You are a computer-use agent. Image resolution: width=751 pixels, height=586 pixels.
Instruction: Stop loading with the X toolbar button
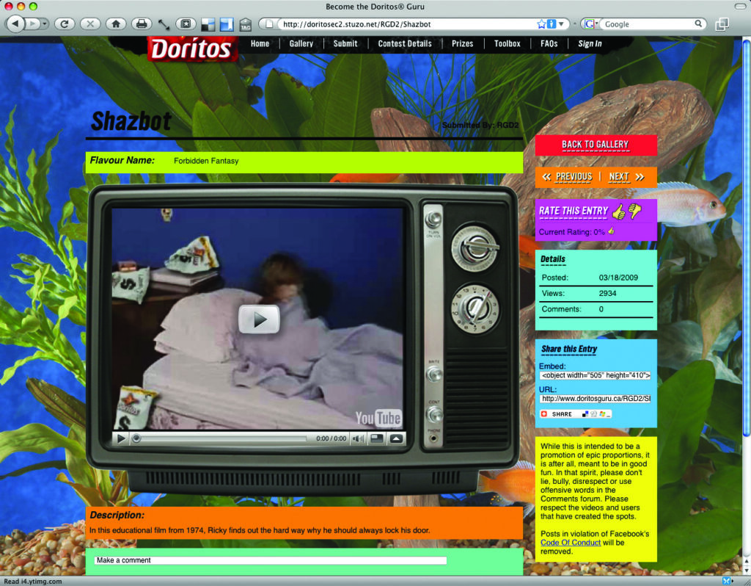90,23
